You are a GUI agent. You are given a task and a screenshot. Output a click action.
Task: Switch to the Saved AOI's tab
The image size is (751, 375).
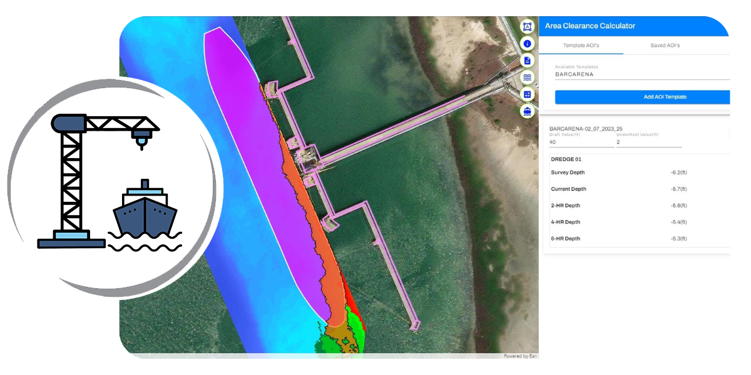pos(665,46)
